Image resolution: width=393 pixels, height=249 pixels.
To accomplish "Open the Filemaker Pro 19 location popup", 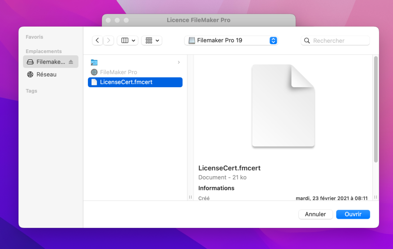I will (x=231, y=40).
